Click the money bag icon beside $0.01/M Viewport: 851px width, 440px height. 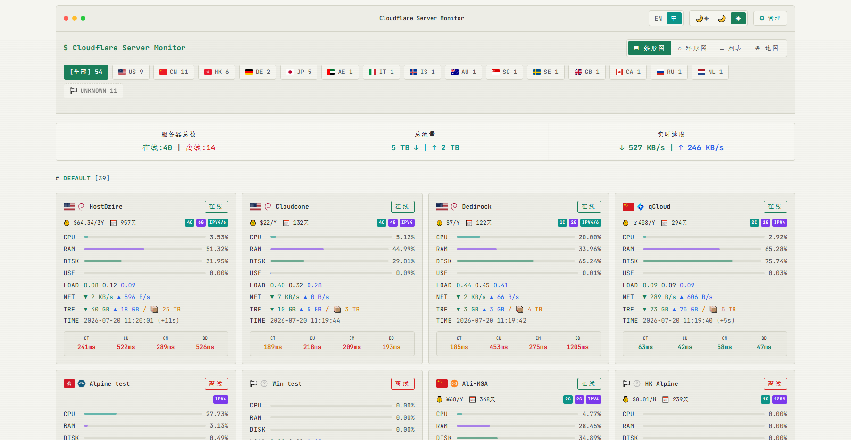(626, 399)
